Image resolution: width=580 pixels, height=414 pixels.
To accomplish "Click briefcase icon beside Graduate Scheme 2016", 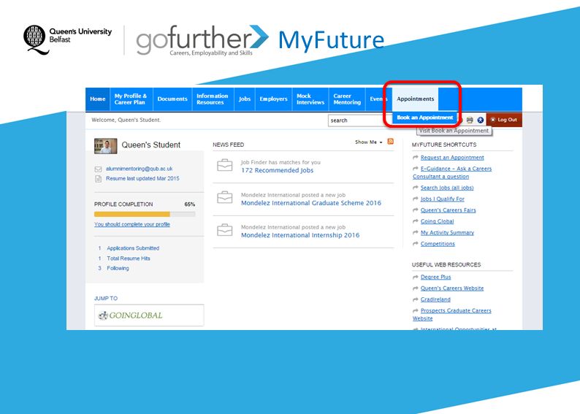I will (x=225, y=197).
